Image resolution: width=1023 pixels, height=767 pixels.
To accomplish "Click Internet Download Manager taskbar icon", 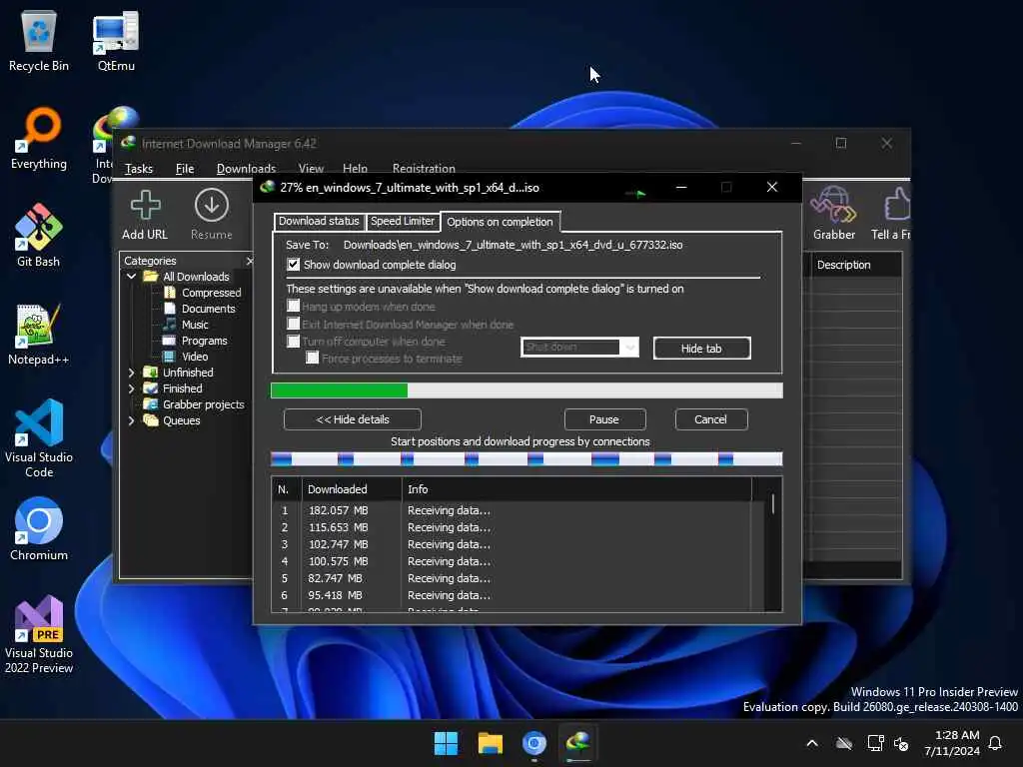I will pyautogui.click(x=578, y=743).
